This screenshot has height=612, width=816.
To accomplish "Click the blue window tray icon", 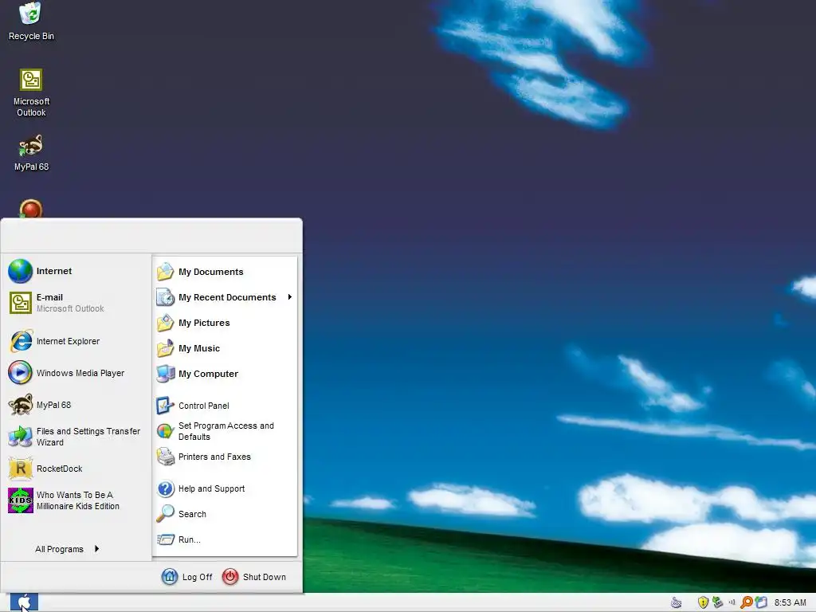I will [761, 602].
